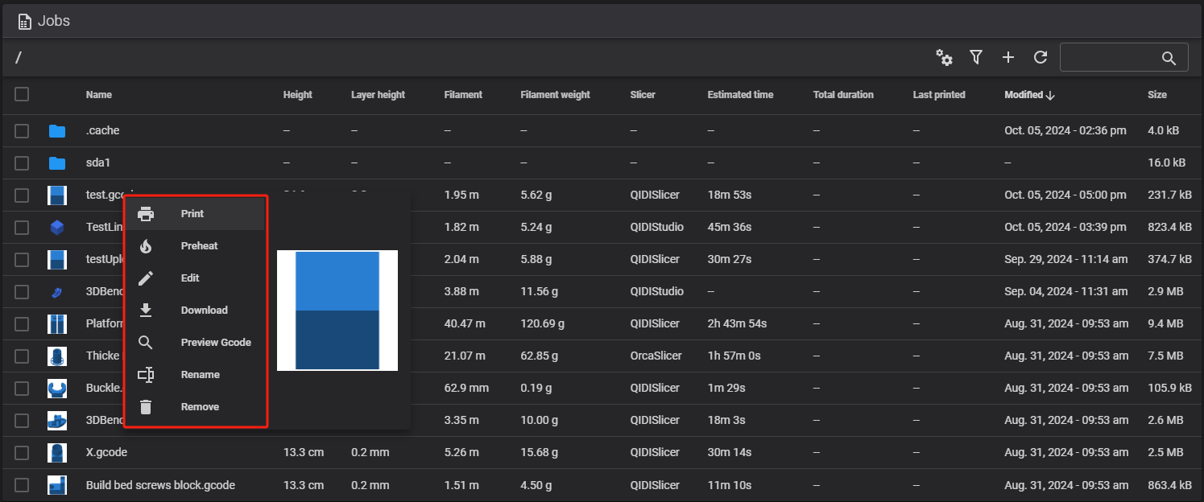Click the flame Preheat icon
The width and height of the screenshot is (1204, 502).
tap(146, 246)
